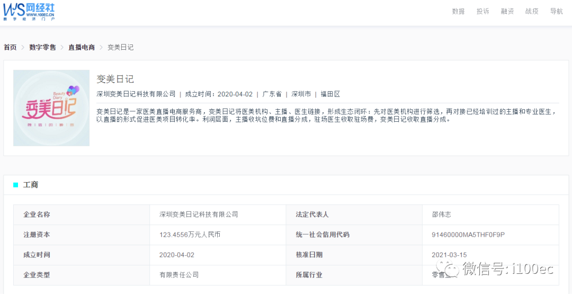Go to 首页 in the breadcrumb
The width and height of the screenshot is (572, 294).
(10, 47)
